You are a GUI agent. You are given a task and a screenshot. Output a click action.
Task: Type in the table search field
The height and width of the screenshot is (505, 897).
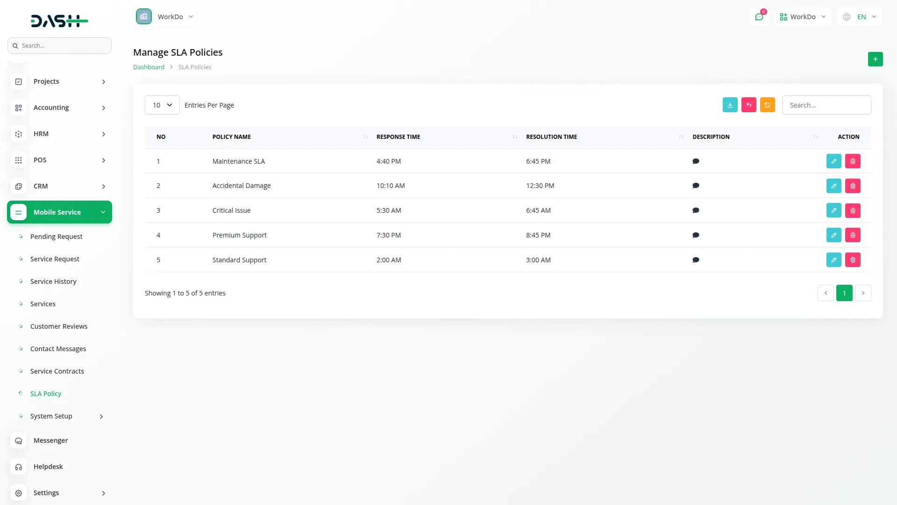click(x=826, y=105)
